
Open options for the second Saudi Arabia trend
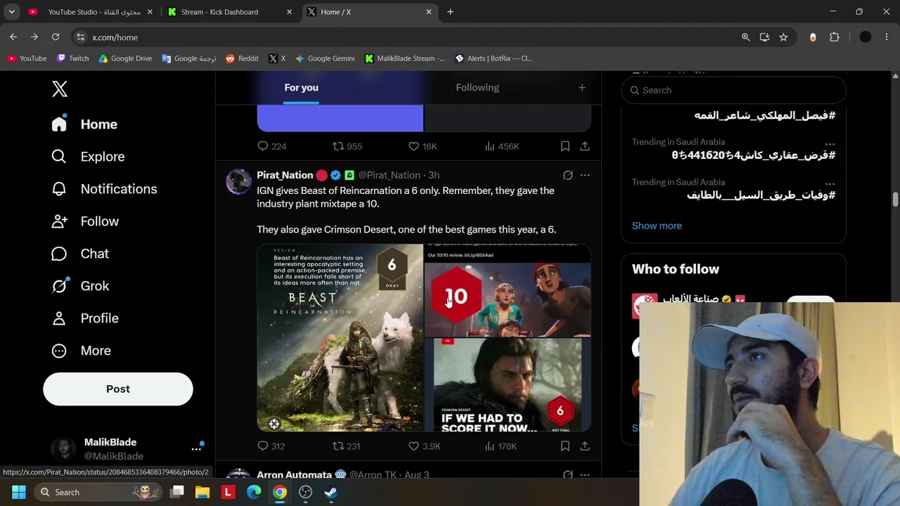pos(830,183)
